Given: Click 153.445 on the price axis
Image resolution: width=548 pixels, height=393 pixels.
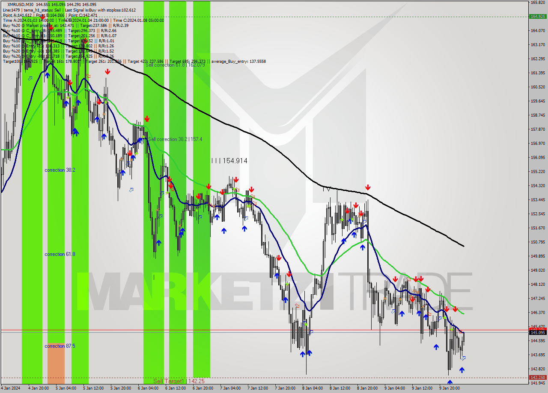Looking at the screenshot, I should point(537,200).
